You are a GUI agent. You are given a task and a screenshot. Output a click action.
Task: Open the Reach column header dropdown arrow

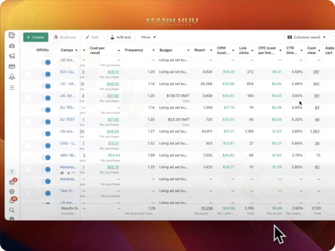(209, 50)
